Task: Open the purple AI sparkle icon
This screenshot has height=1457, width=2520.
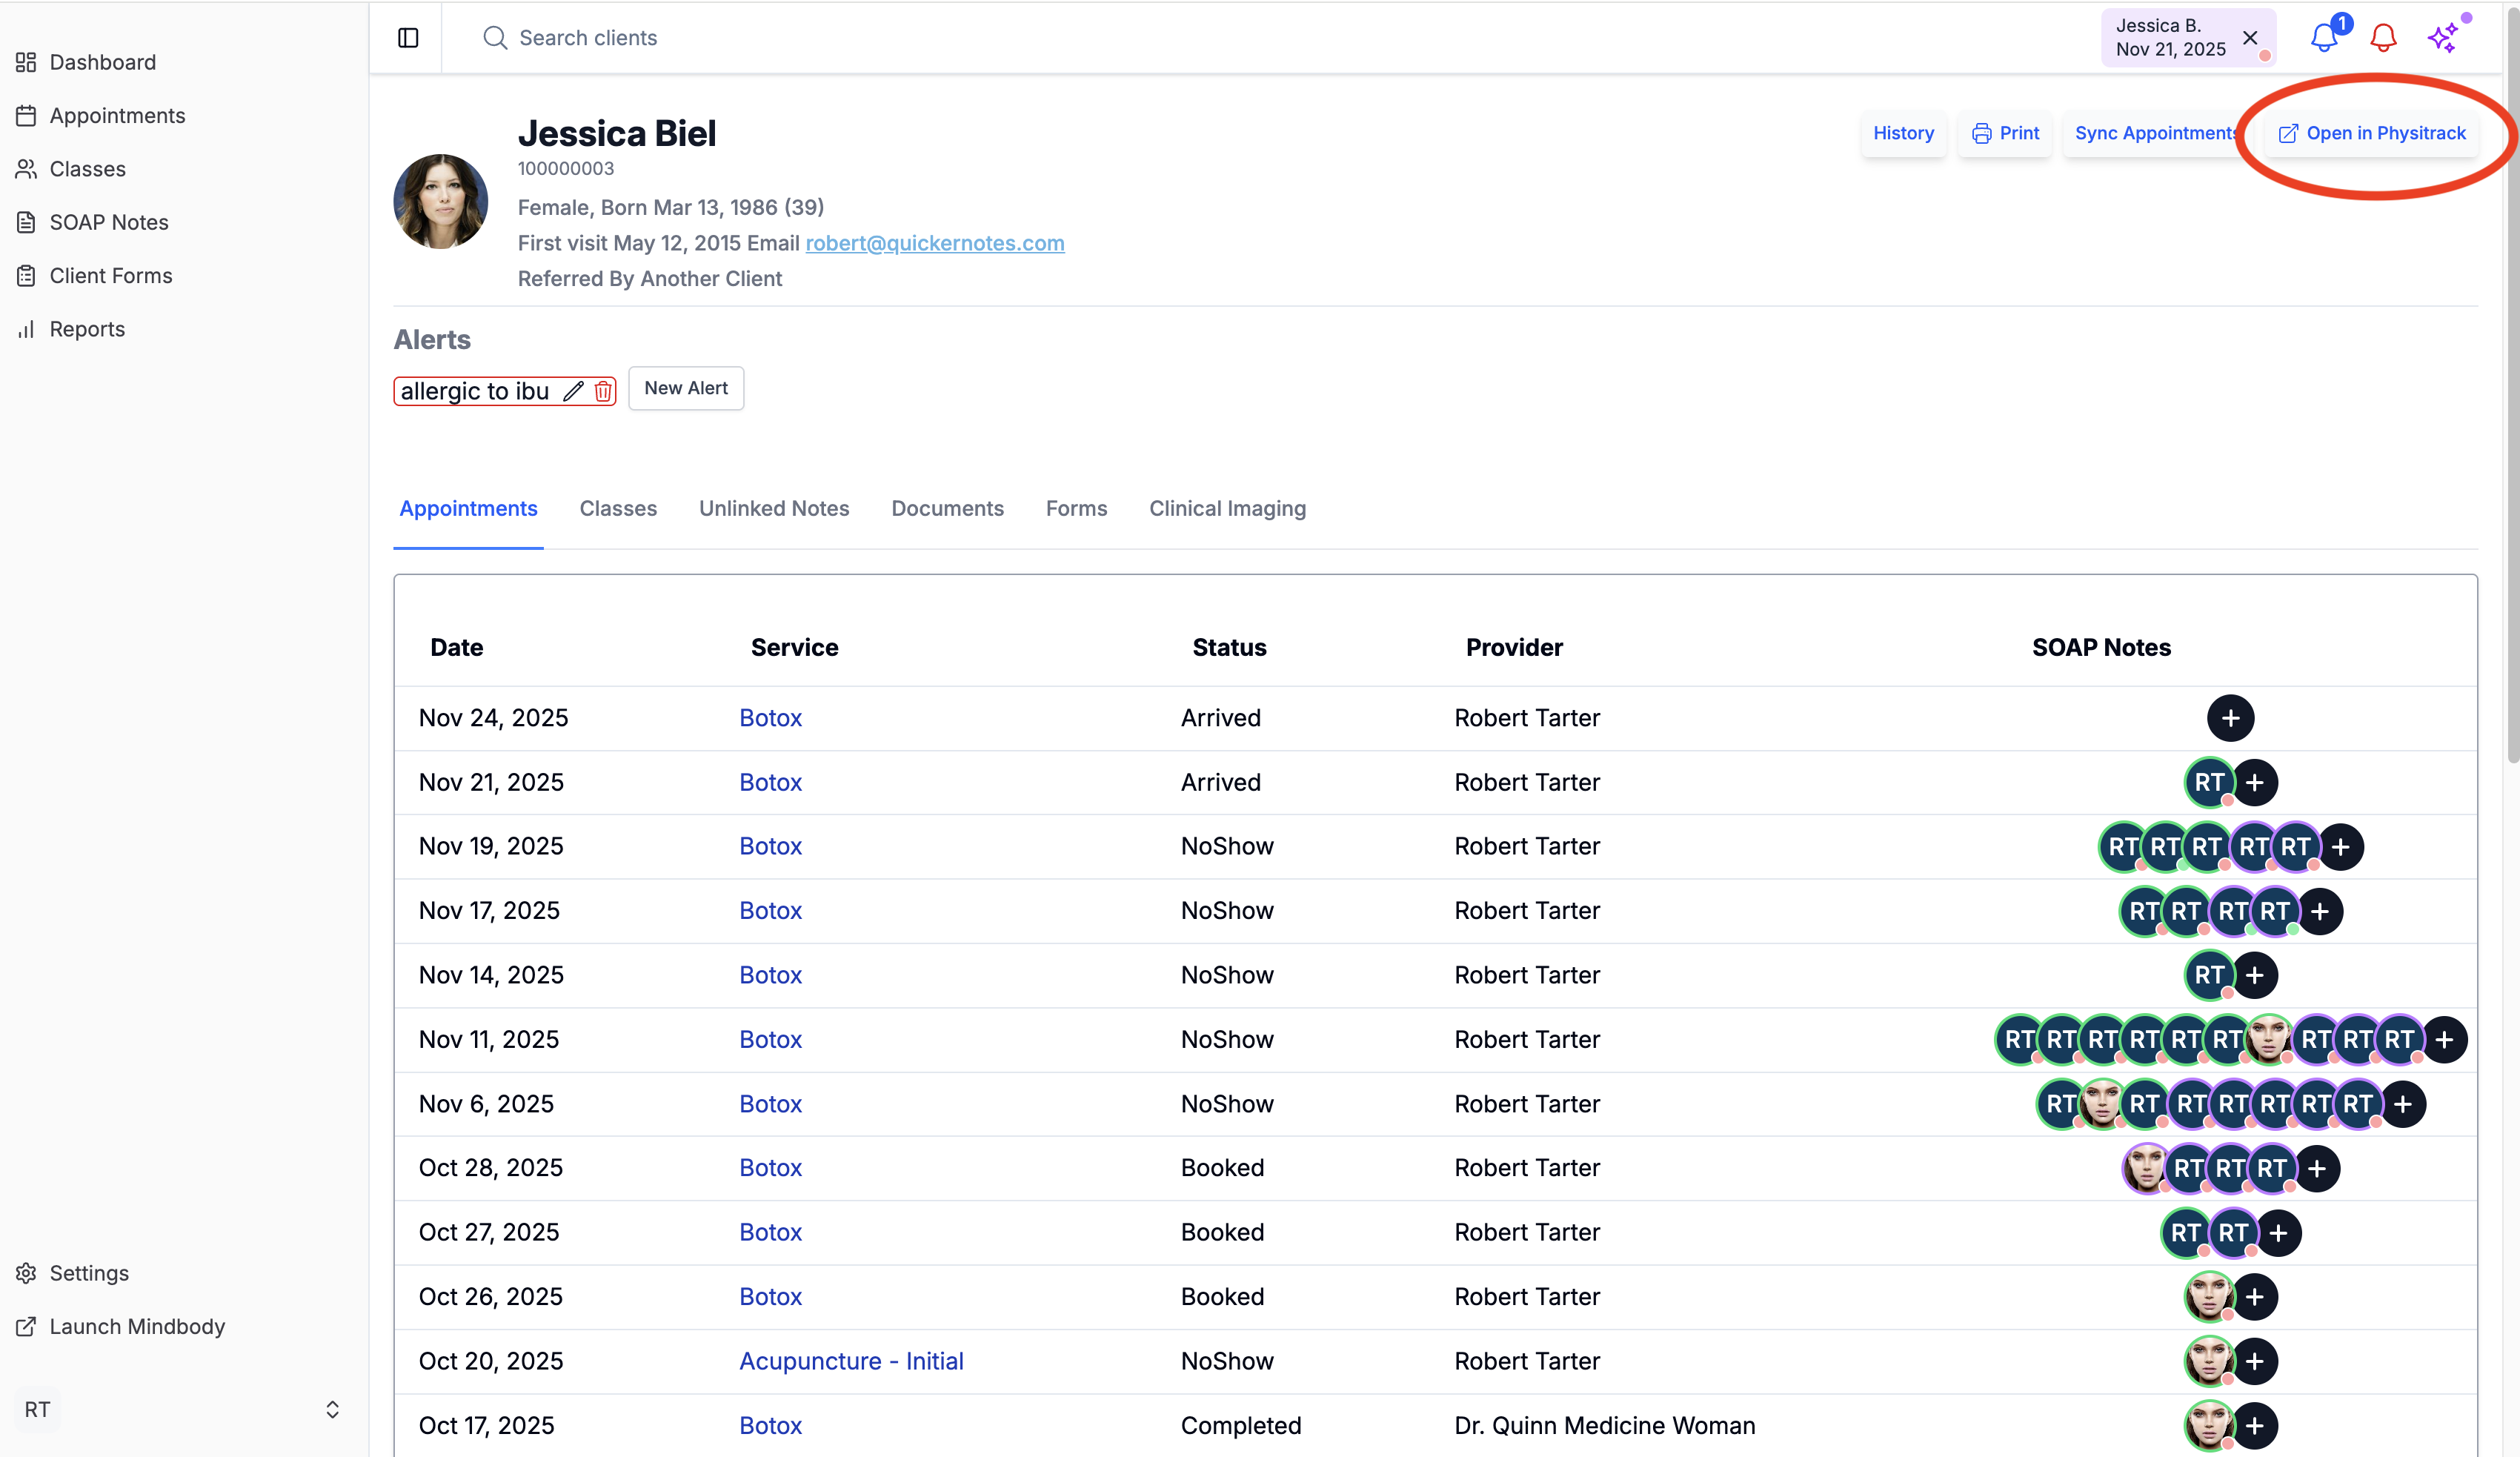Action: pyautogui.click(x=2443, y=38)
